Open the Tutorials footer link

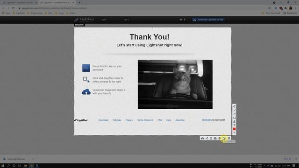[117, 120]
